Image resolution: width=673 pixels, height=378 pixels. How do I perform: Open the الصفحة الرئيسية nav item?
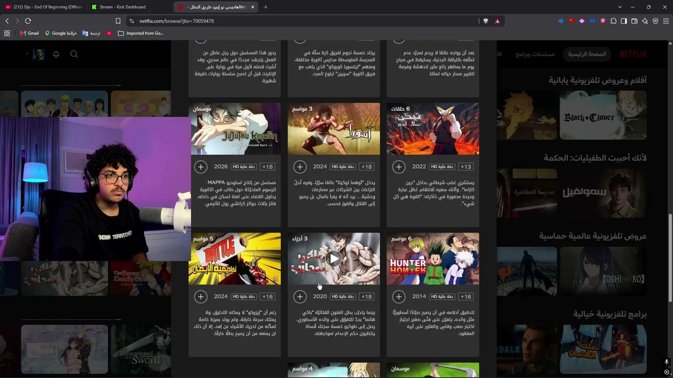click(587, 54)
